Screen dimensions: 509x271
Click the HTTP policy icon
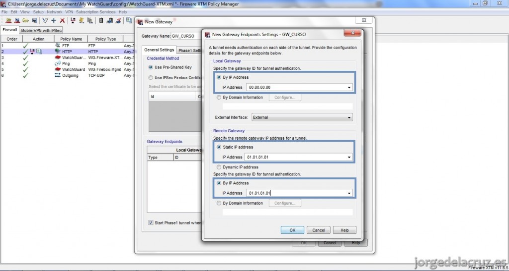(58, 52)
